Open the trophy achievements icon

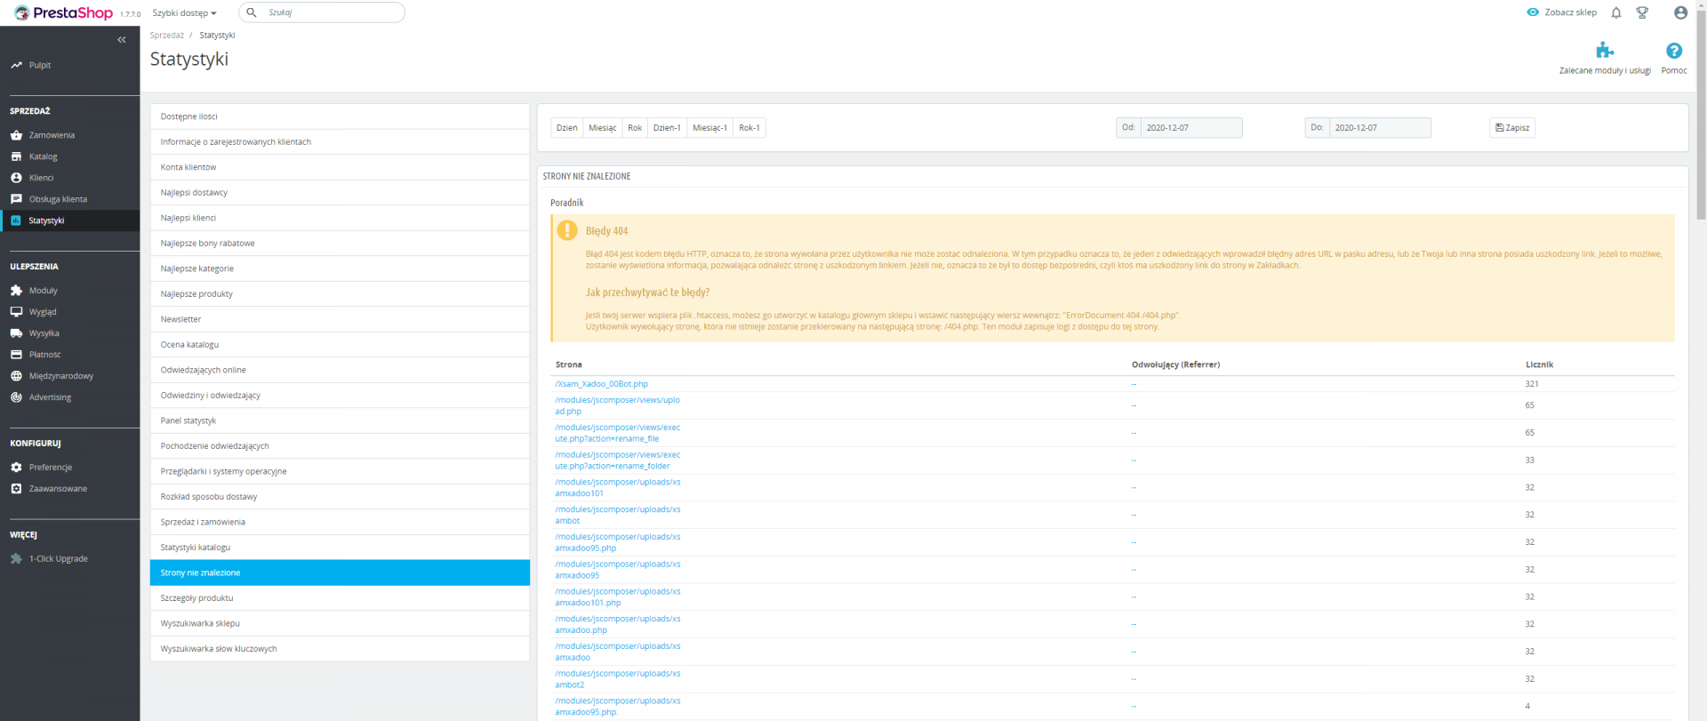[x=1642, y=12]
